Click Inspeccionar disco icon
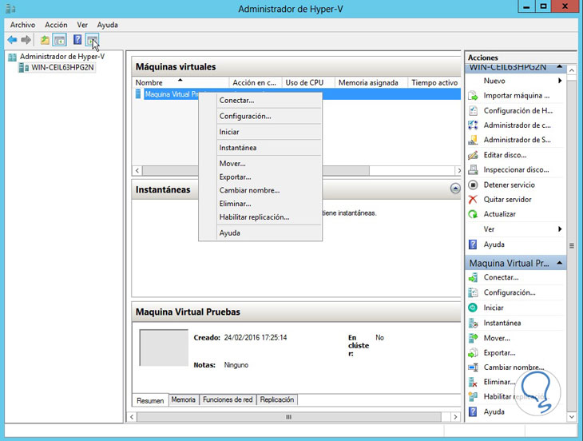The width and height of the screenshot is (583, 441). tap(473, 170)
